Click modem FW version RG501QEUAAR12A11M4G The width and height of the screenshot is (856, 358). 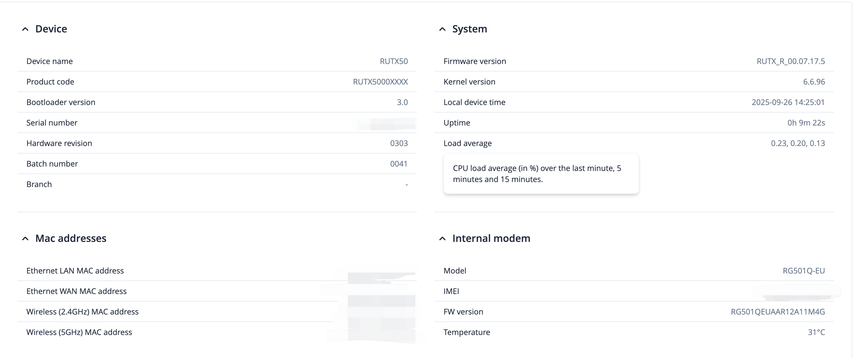[778, 312]
